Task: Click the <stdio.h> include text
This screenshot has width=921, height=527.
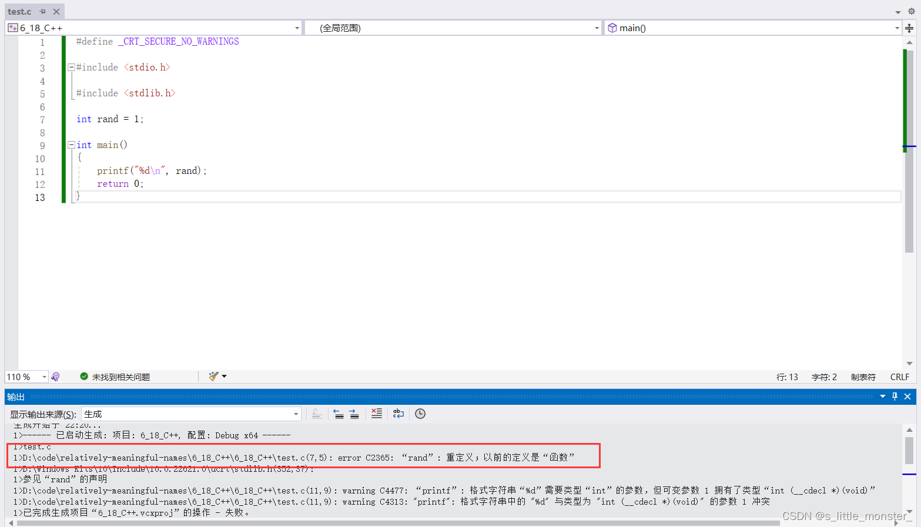Action: pyautogui.click(x=147, y=68)
